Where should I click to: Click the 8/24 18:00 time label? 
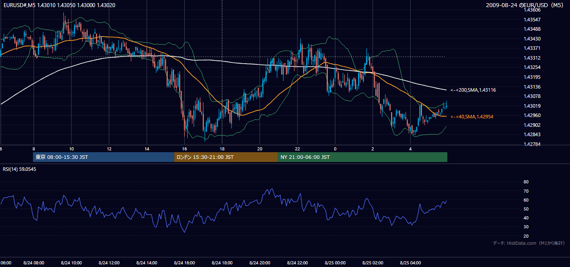(222, 263)
